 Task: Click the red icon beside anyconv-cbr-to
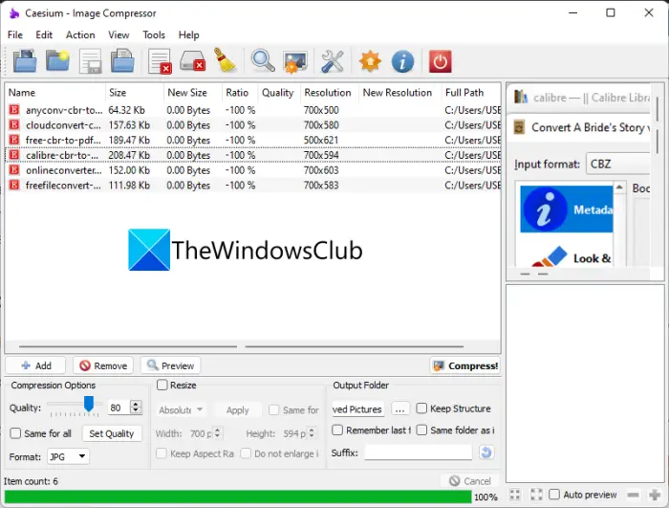point(14,110)
